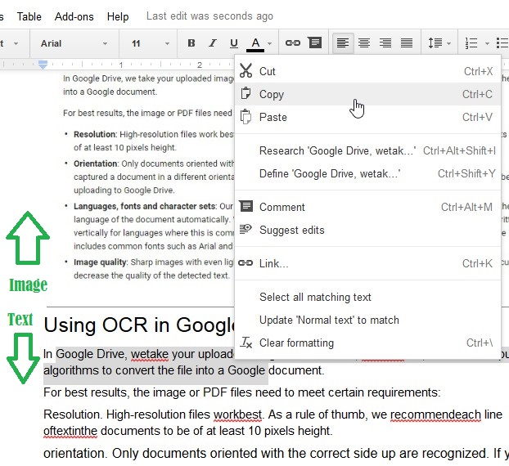Click the insert comment toolbar icon
The width and height of the screenshot is (509, 466).
315,43
